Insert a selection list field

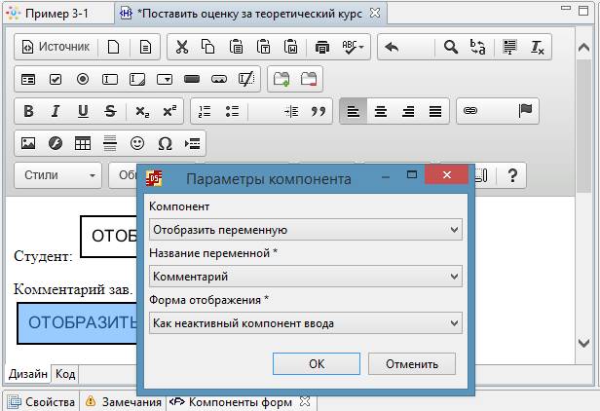165,79
